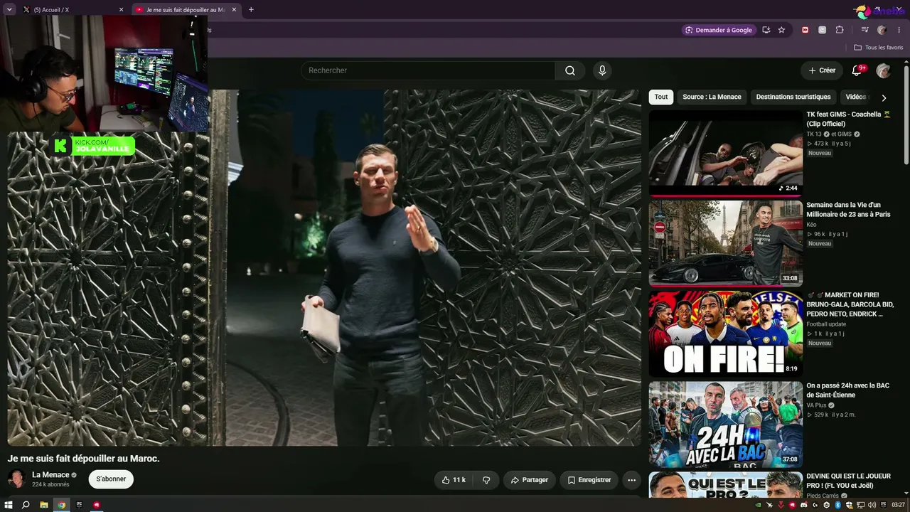Select the Source : La Menace chip

pos(712,97)
